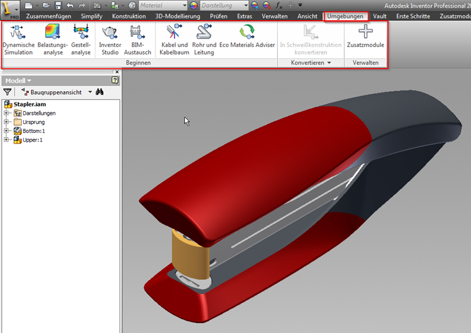
Task: Open the Konvertieren panel dropdown
Action: (x=329, y=62)
